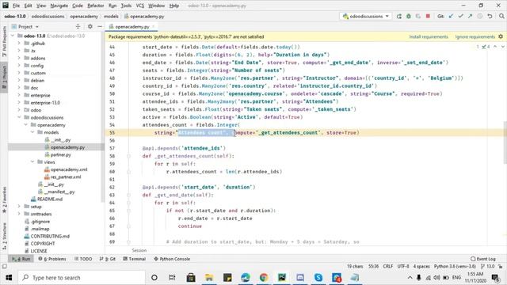Click the UTF-8 encoding status
The image size is (507, 285).
[x=403, y=266]
